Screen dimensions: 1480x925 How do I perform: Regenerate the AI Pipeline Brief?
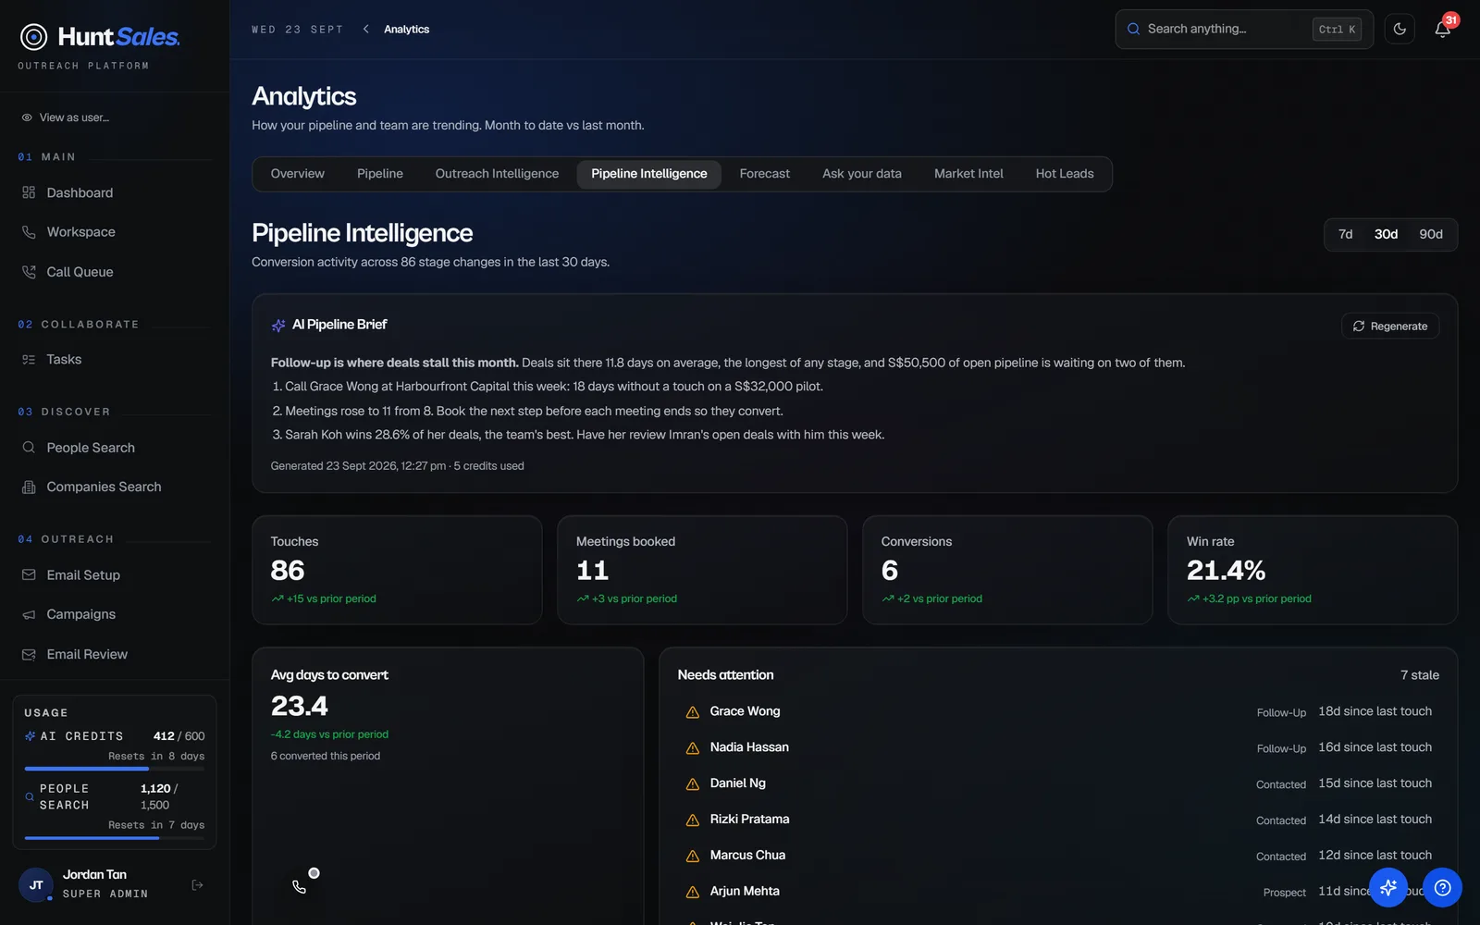coord(1390,327)
